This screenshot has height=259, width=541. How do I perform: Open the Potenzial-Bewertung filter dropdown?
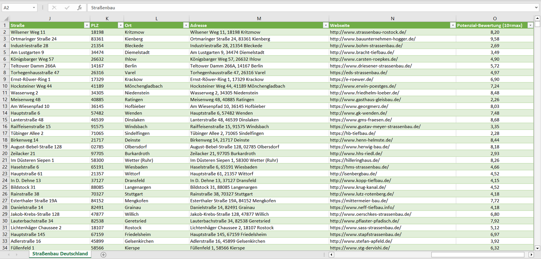tap(530, 25)
